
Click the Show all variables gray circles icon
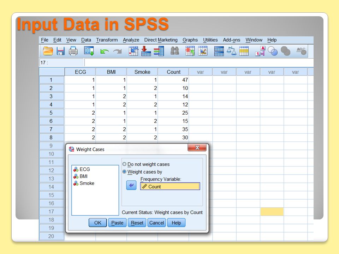pyautogui.click(x=285, y=51)
